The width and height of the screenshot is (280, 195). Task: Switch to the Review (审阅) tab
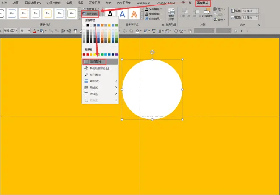pyautogui.click(x=69, y=3)
